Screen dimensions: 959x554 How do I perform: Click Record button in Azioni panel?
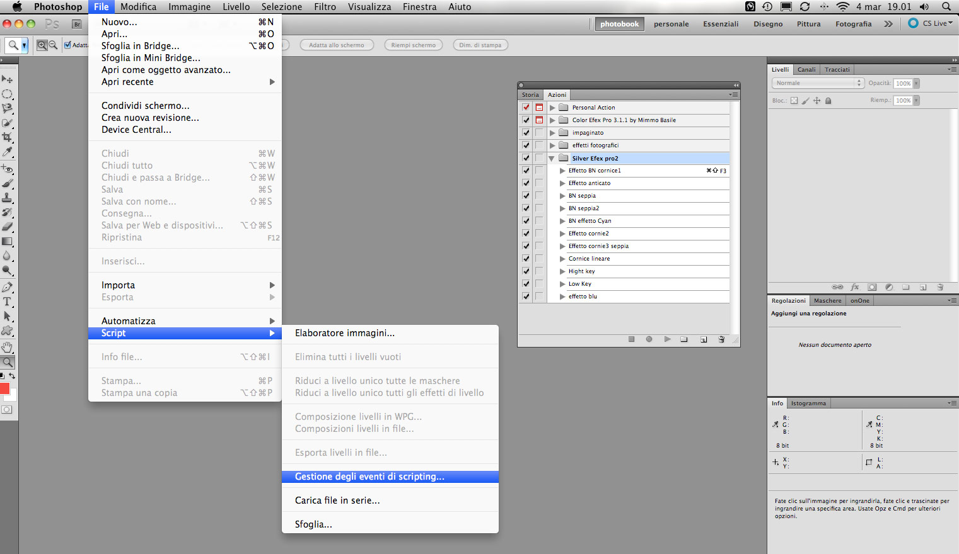649,339
